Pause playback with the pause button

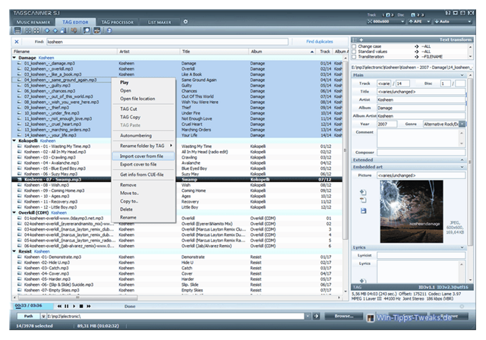66,306
